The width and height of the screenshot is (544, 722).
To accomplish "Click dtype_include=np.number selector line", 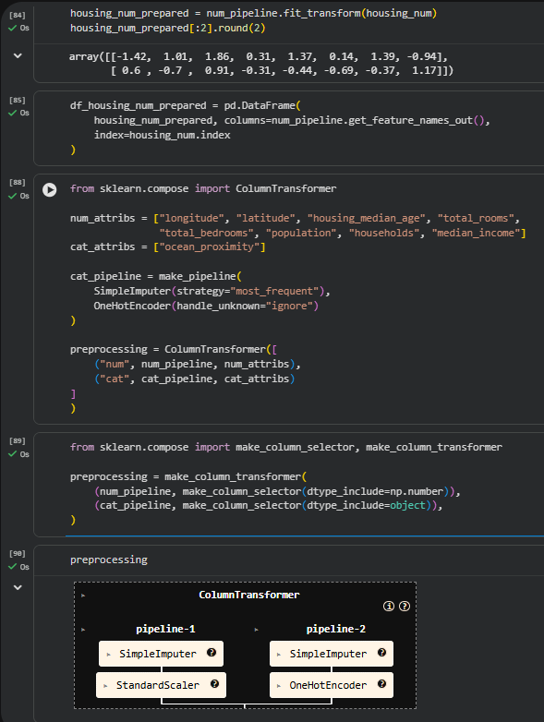I will (x=277, y=491).
